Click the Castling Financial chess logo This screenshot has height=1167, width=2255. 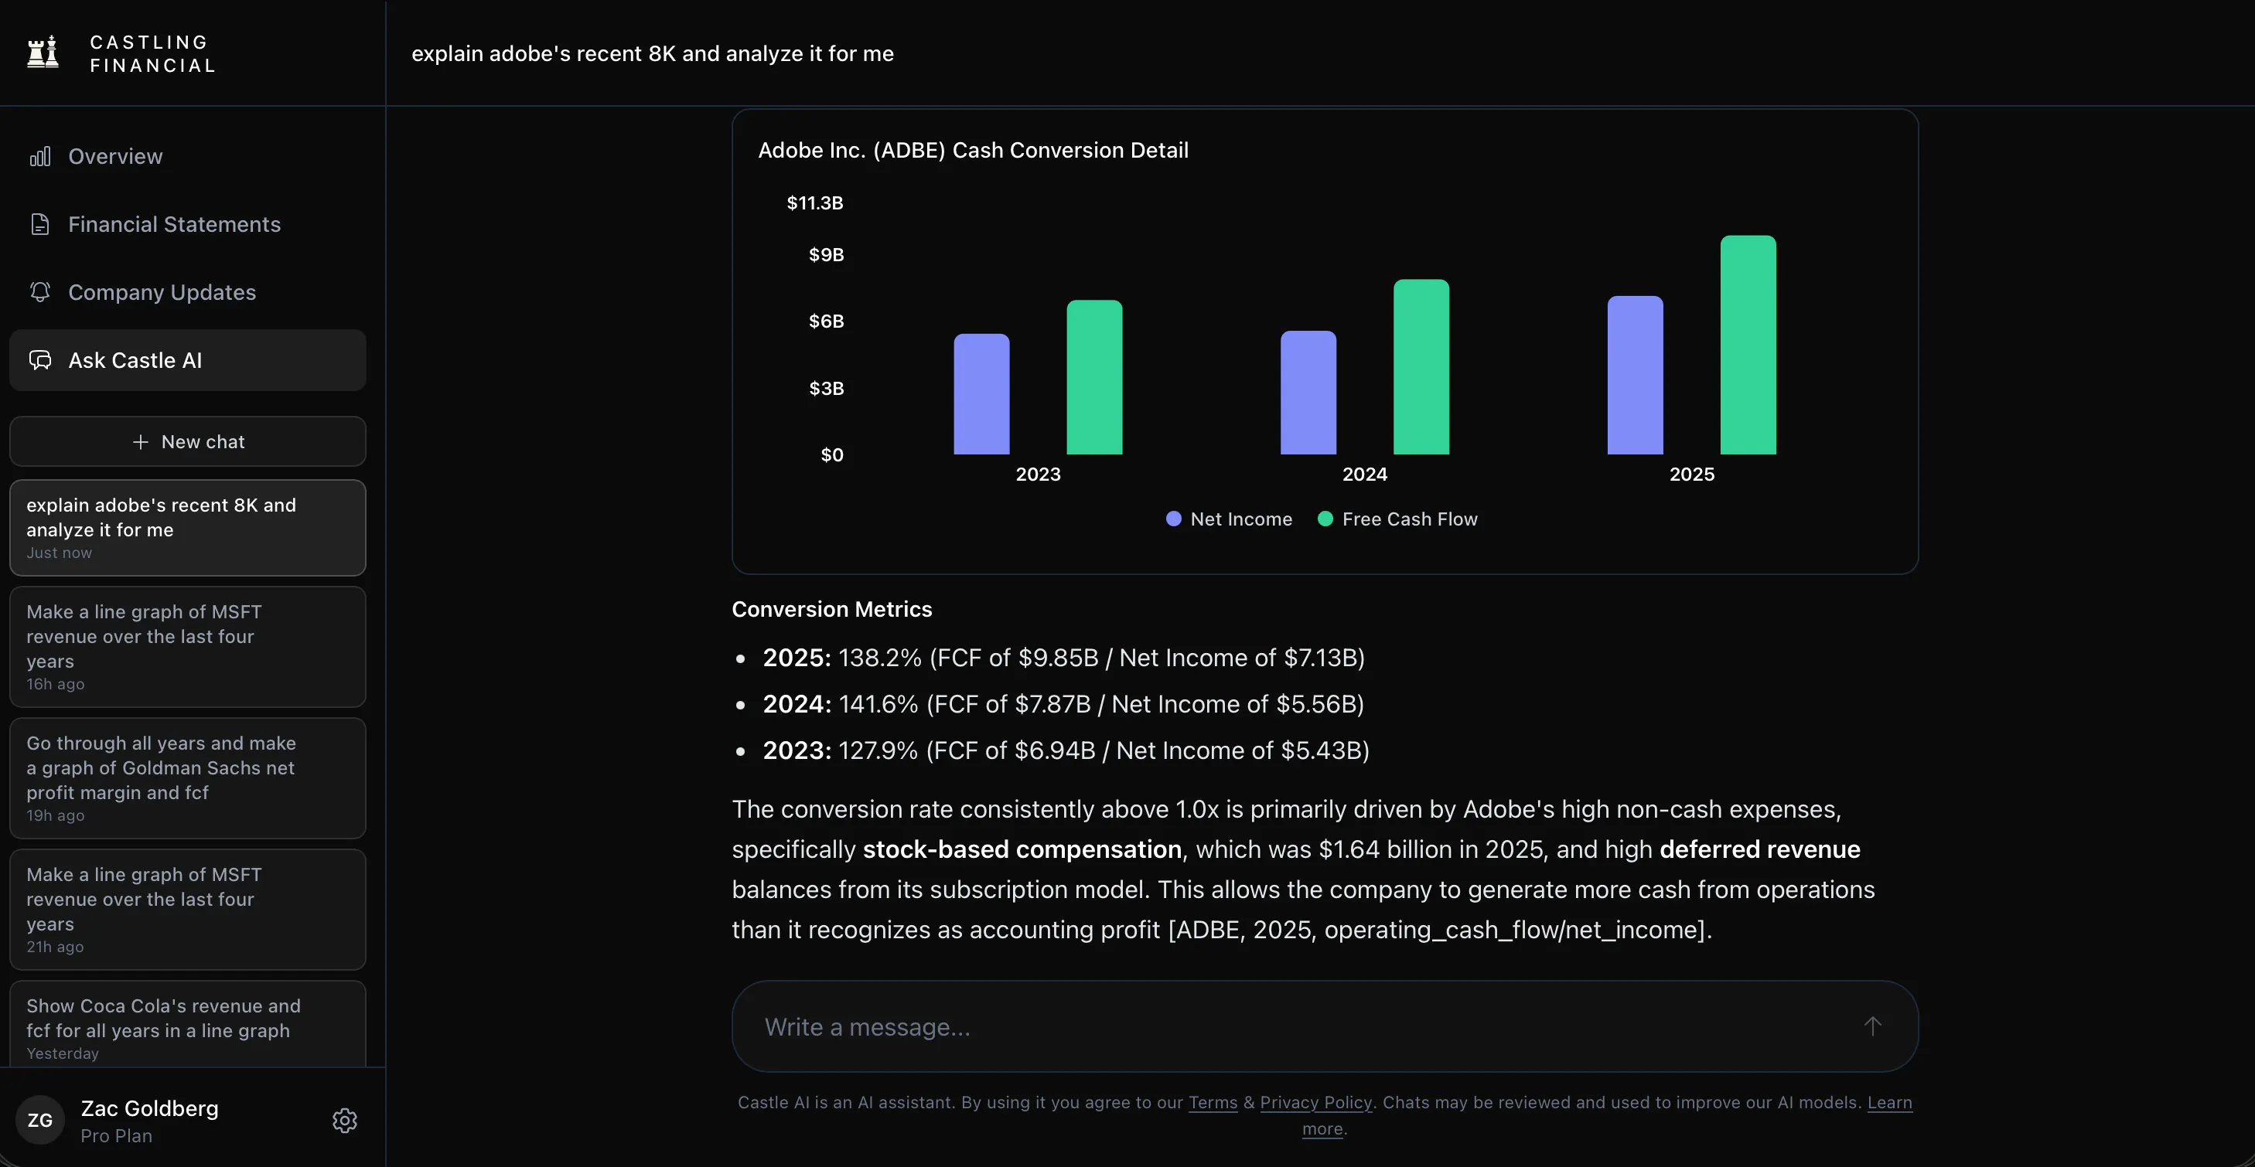point(43,53)
